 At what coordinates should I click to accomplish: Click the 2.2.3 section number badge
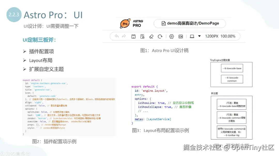tap(14, 14)
